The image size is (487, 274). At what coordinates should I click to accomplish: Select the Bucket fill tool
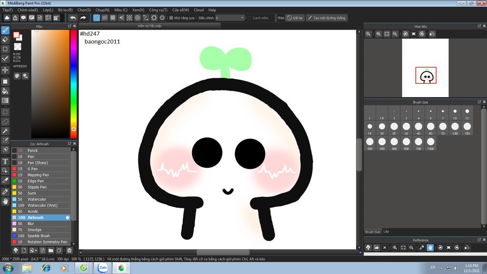click(x=5, y=91)
